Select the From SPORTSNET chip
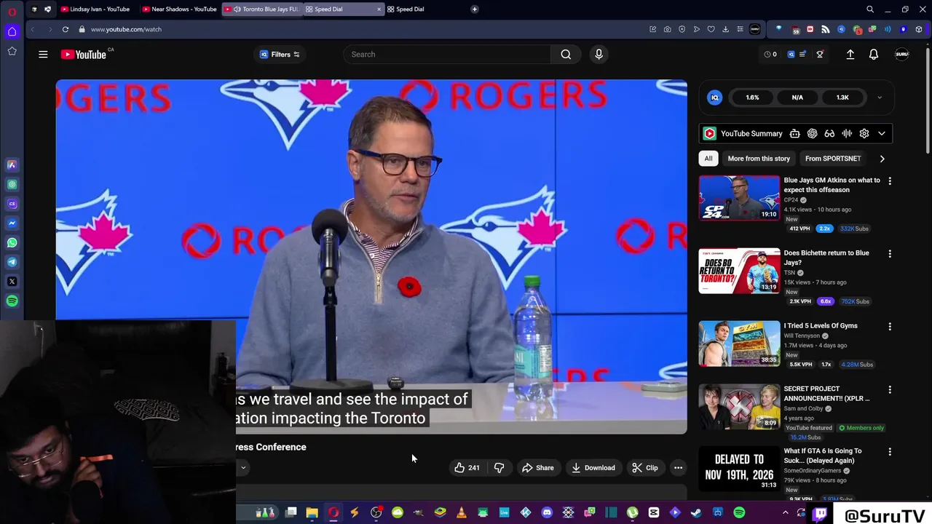The width and height of the screenshot is (932, 524). 833,159
